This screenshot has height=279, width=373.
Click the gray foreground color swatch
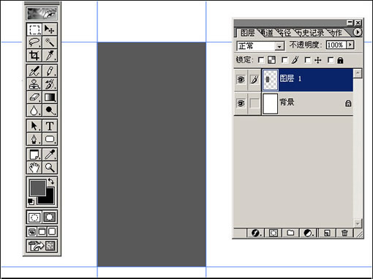[x=37, y=187]
